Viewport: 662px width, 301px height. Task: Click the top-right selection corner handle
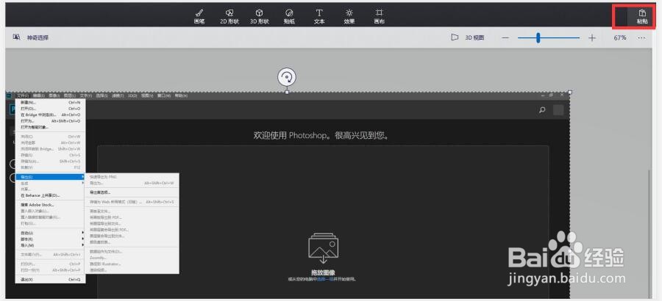tap(570, 92)
